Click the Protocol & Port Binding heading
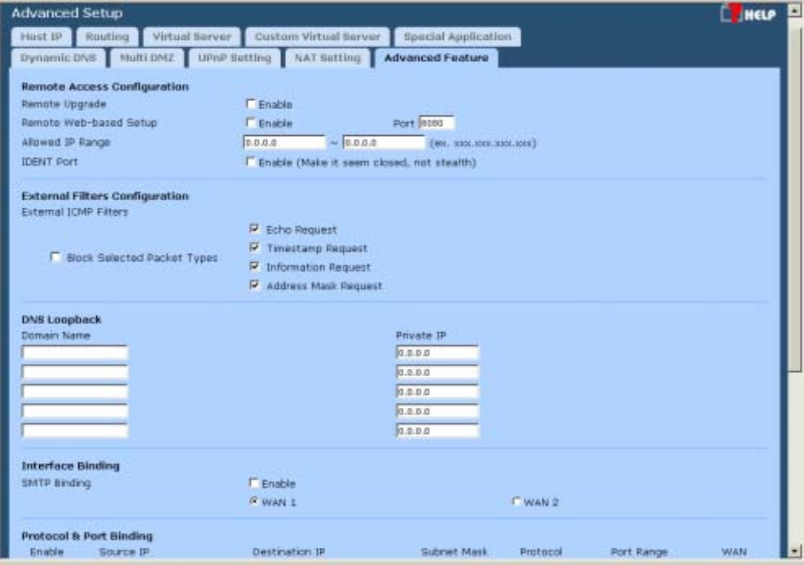Screen dimensions: 804x565 click(87, 536)
